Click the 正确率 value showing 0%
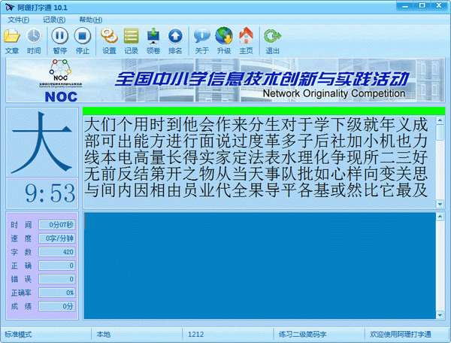The width and height of the screenshot is (451, 343). point(57,293)
